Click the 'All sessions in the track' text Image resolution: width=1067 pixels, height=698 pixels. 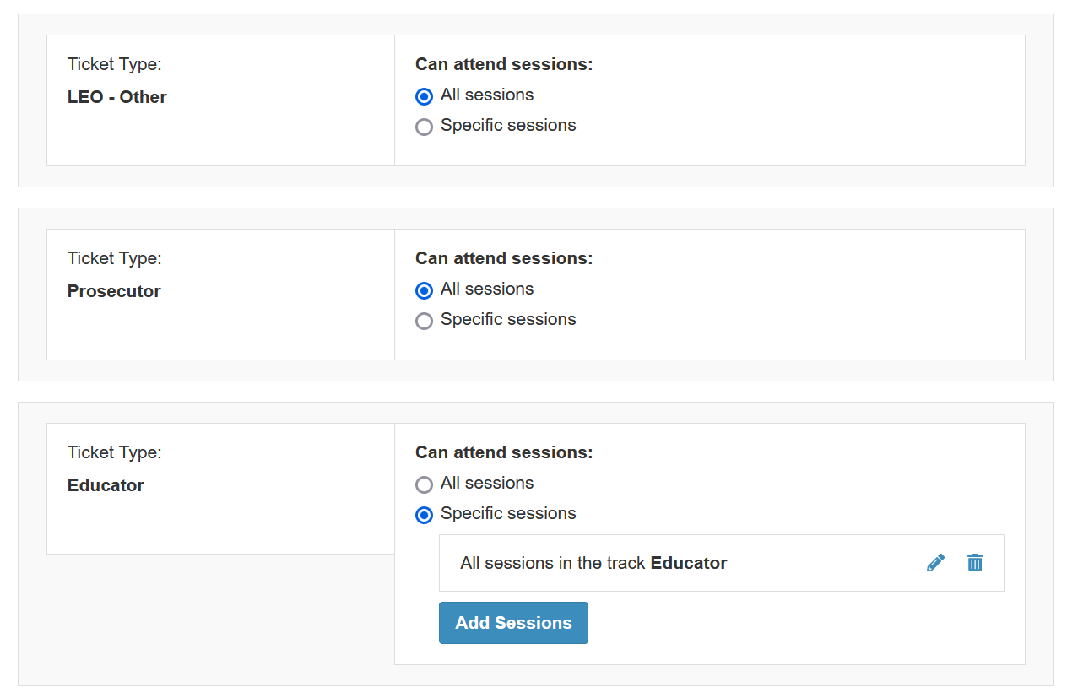[553, 563]
